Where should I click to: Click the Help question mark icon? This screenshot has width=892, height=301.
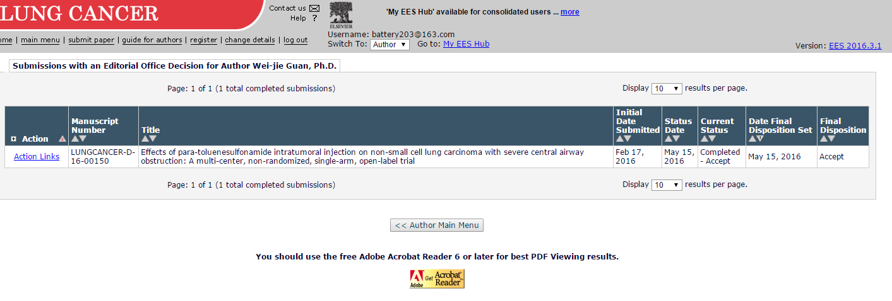314,18
